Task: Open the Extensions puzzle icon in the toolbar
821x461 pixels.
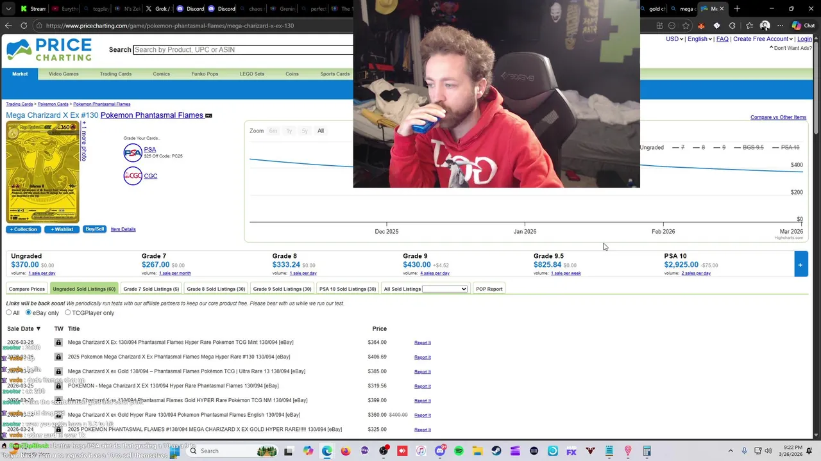Action: point(732,26)
